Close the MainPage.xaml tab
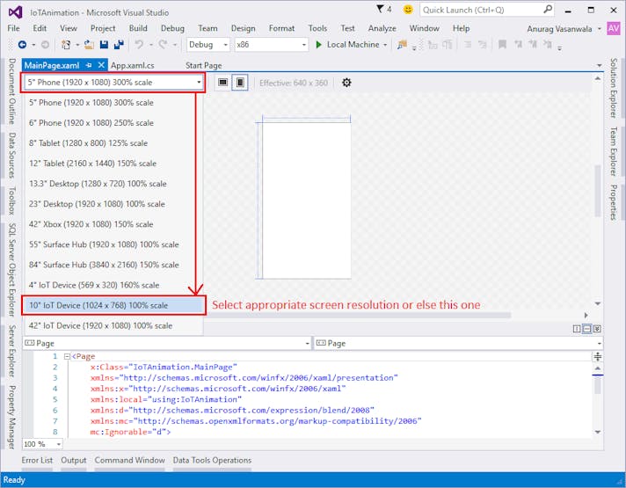The image size is (626, 488). coord(102,65)
